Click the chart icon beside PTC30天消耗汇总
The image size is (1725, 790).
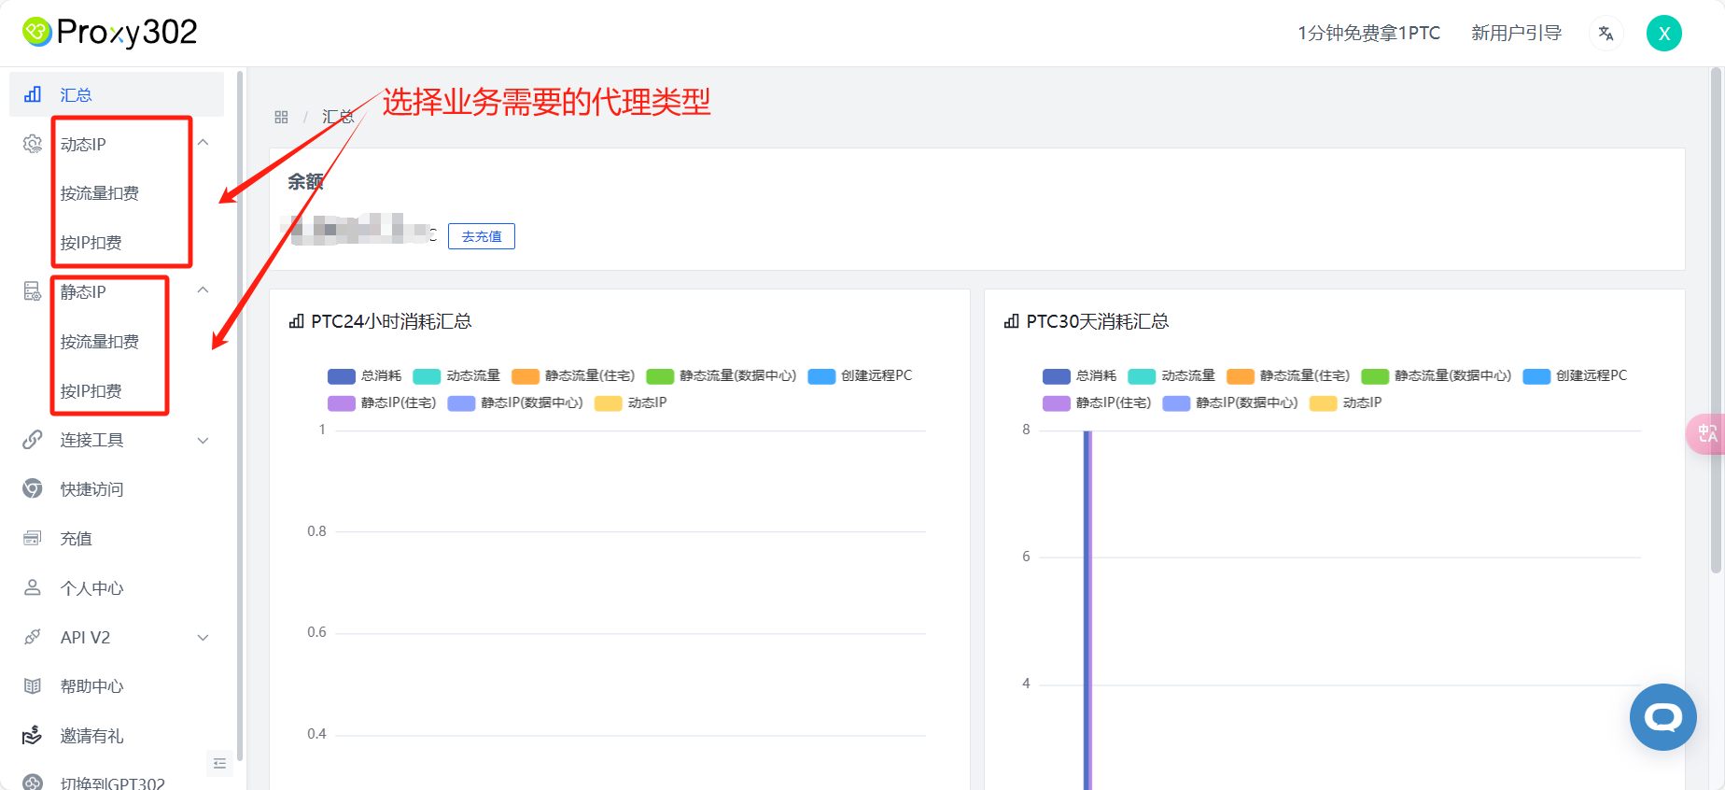1012,321
